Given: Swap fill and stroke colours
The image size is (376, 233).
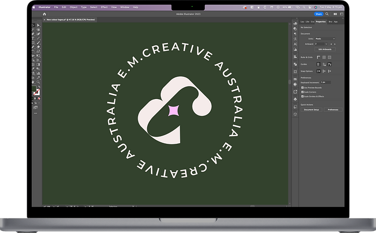Looking at the screenshot, I should pyautogui.click(x=39, y=87).
